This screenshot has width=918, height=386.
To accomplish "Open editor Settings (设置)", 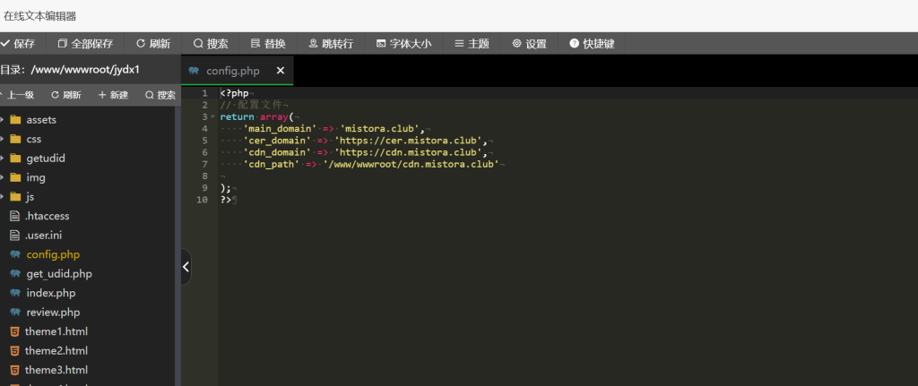I will [529, 43].
